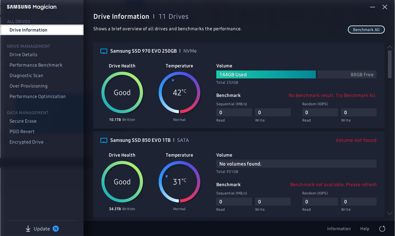The image size is (395, 236).
Task: Go to Diagnostic Scan
Action: tap(26, 75)
